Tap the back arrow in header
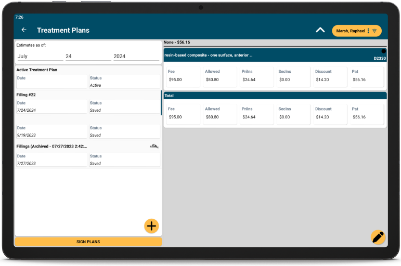401x266 pixels. click(x=24, y=30)
